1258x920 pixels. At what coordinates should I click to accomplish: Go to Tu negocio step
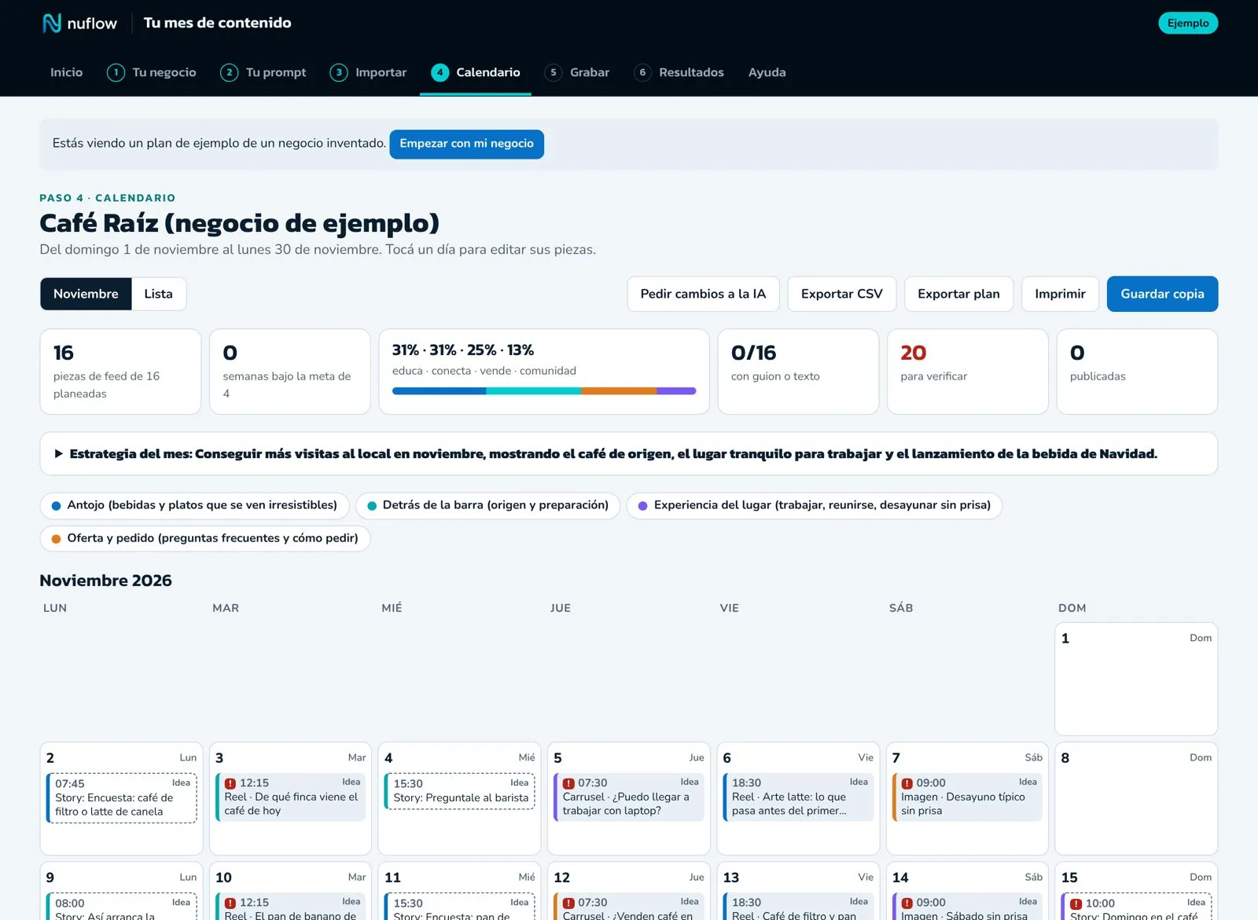point(152,72)
